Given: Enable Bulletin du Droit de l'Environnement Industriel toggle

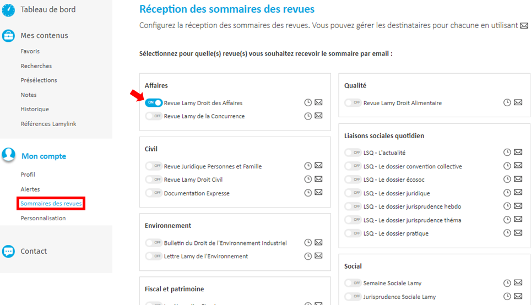Looking at the screenshot, I should click(154, 243).
